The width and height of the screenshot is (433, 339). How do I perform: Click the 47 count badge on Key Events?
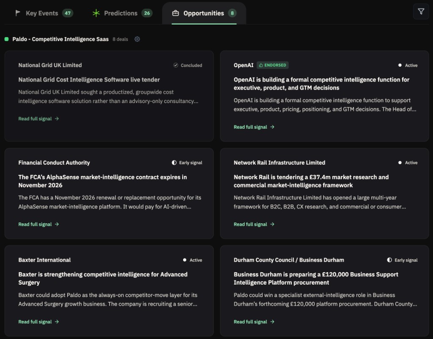tap(68, 13)
